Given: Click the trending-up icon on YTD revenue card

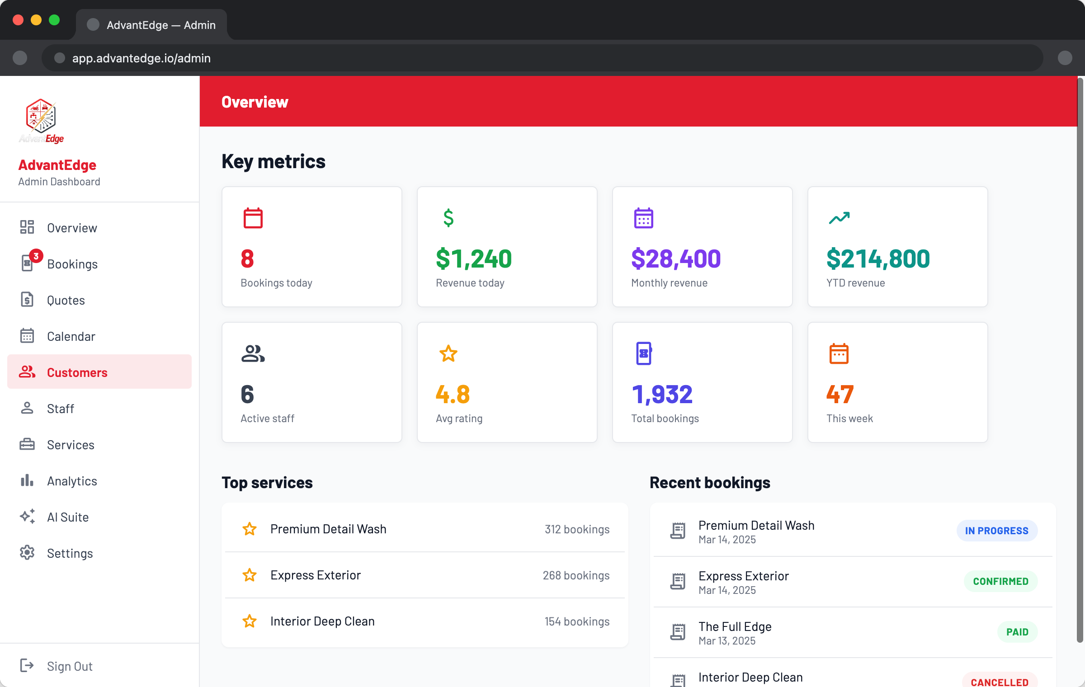Looking at the screenshot, I should pyautogui.click(x=839, y=218).
